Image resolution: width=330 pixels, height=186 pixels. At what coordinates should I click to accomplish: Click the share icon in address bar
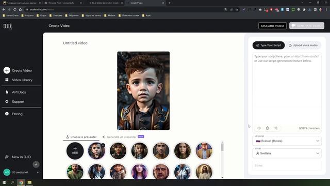coord(232,9)
